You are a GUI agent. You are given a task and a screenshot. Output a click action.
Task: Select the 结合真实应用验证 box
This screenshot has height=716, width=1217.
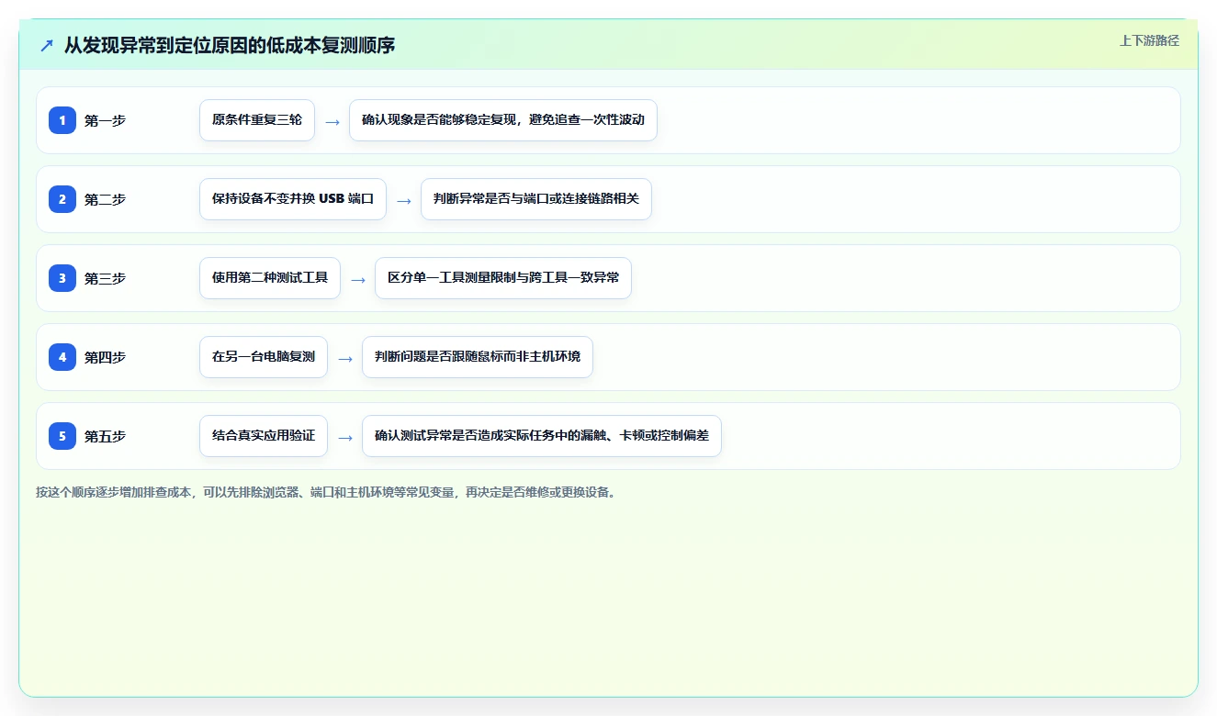pyautogui.click(x=264, y=436)
